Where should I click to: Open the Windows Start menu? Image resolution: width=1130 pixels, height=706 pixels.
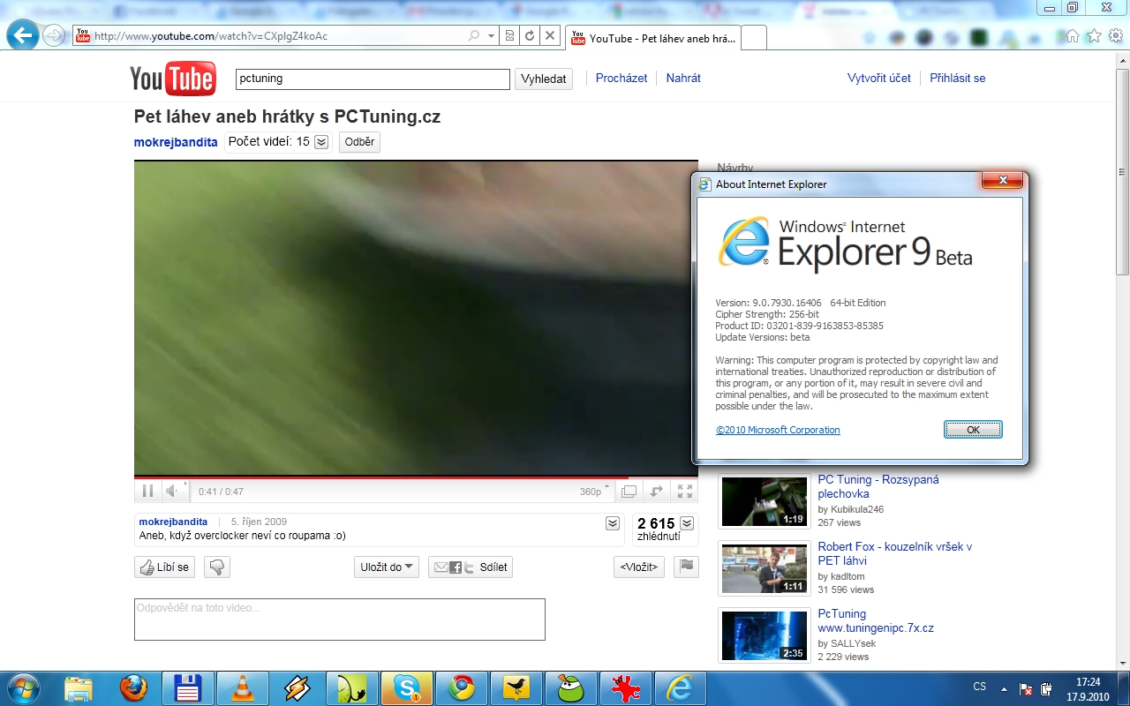[23, 687]
